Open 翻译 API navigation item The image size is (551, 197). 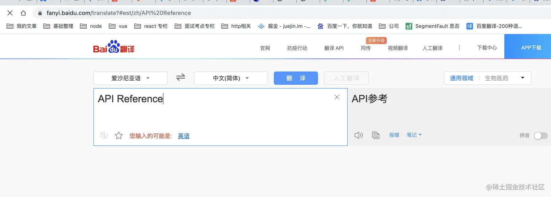pos(334,48)
